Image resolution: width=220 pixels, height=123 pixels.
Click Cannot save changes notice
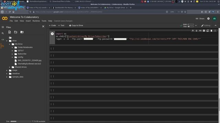click(x=63, y=21)
